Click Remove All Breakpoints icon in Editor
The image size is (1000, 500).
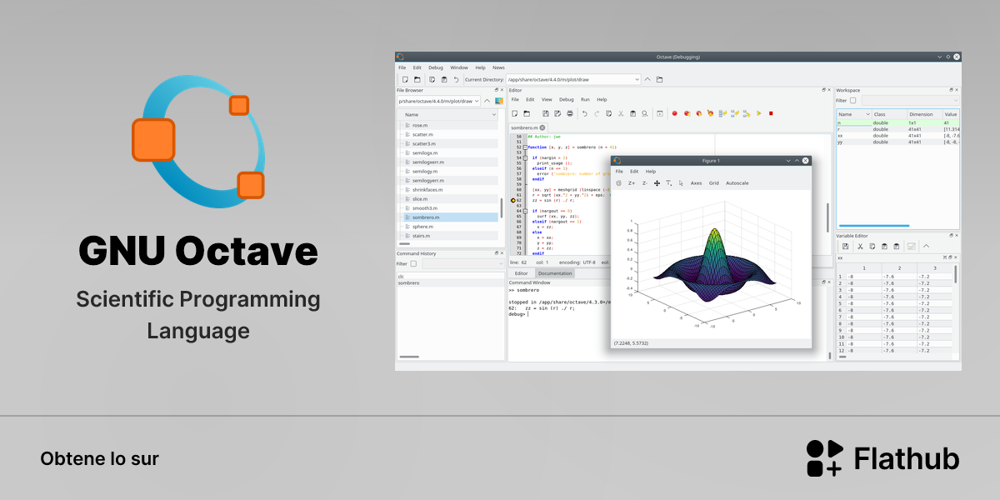710,113
